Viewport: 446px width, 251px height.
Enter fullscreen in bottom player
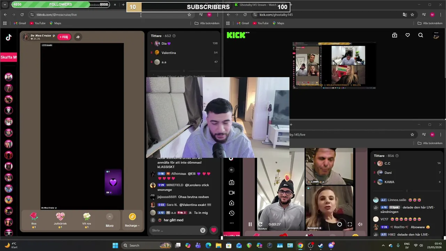350,225
